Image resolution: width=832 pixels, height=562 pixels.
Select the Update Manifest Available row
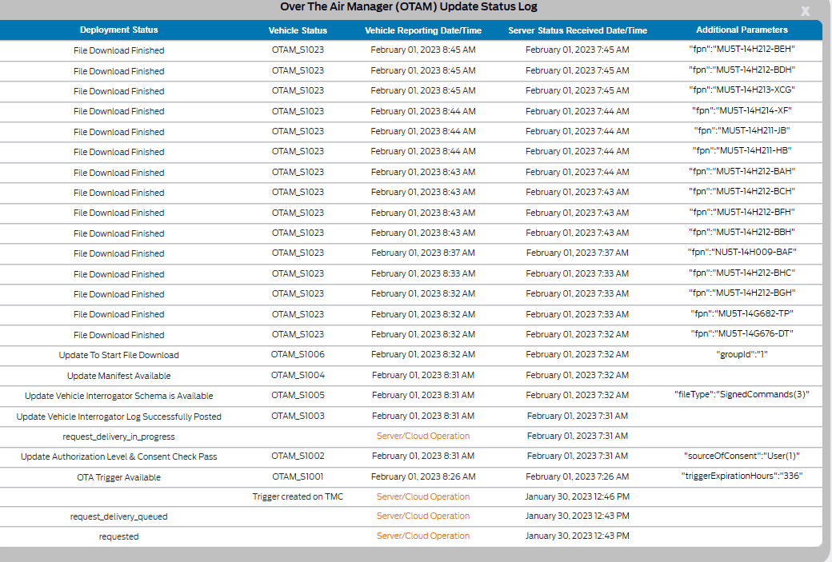tap(118, 376)
